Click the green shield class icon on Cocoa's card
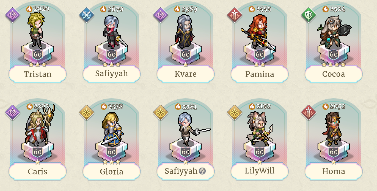 pos(309,15)
